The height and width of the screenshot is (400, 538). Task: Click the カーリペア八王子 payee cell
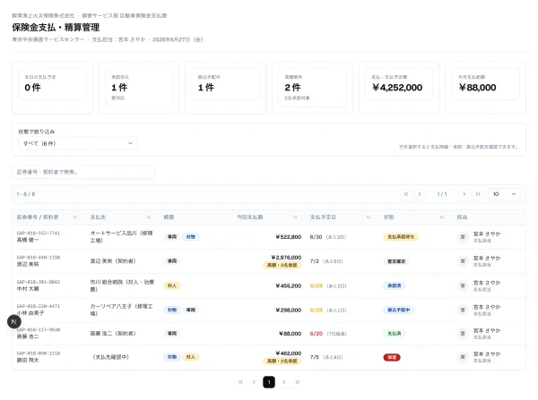click(x=121, y=310)
